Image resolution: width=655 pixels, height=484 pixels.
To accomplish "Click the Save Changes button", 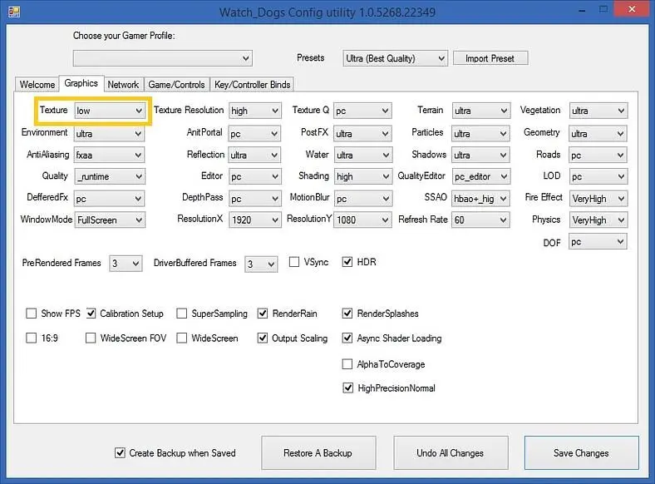I will click(582, 452).
